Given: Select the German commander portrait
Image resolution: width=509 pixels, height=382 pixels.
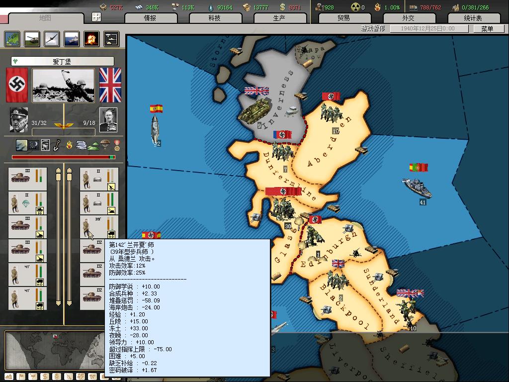Looking at the screenshot, I should click(x=18, y=120).
